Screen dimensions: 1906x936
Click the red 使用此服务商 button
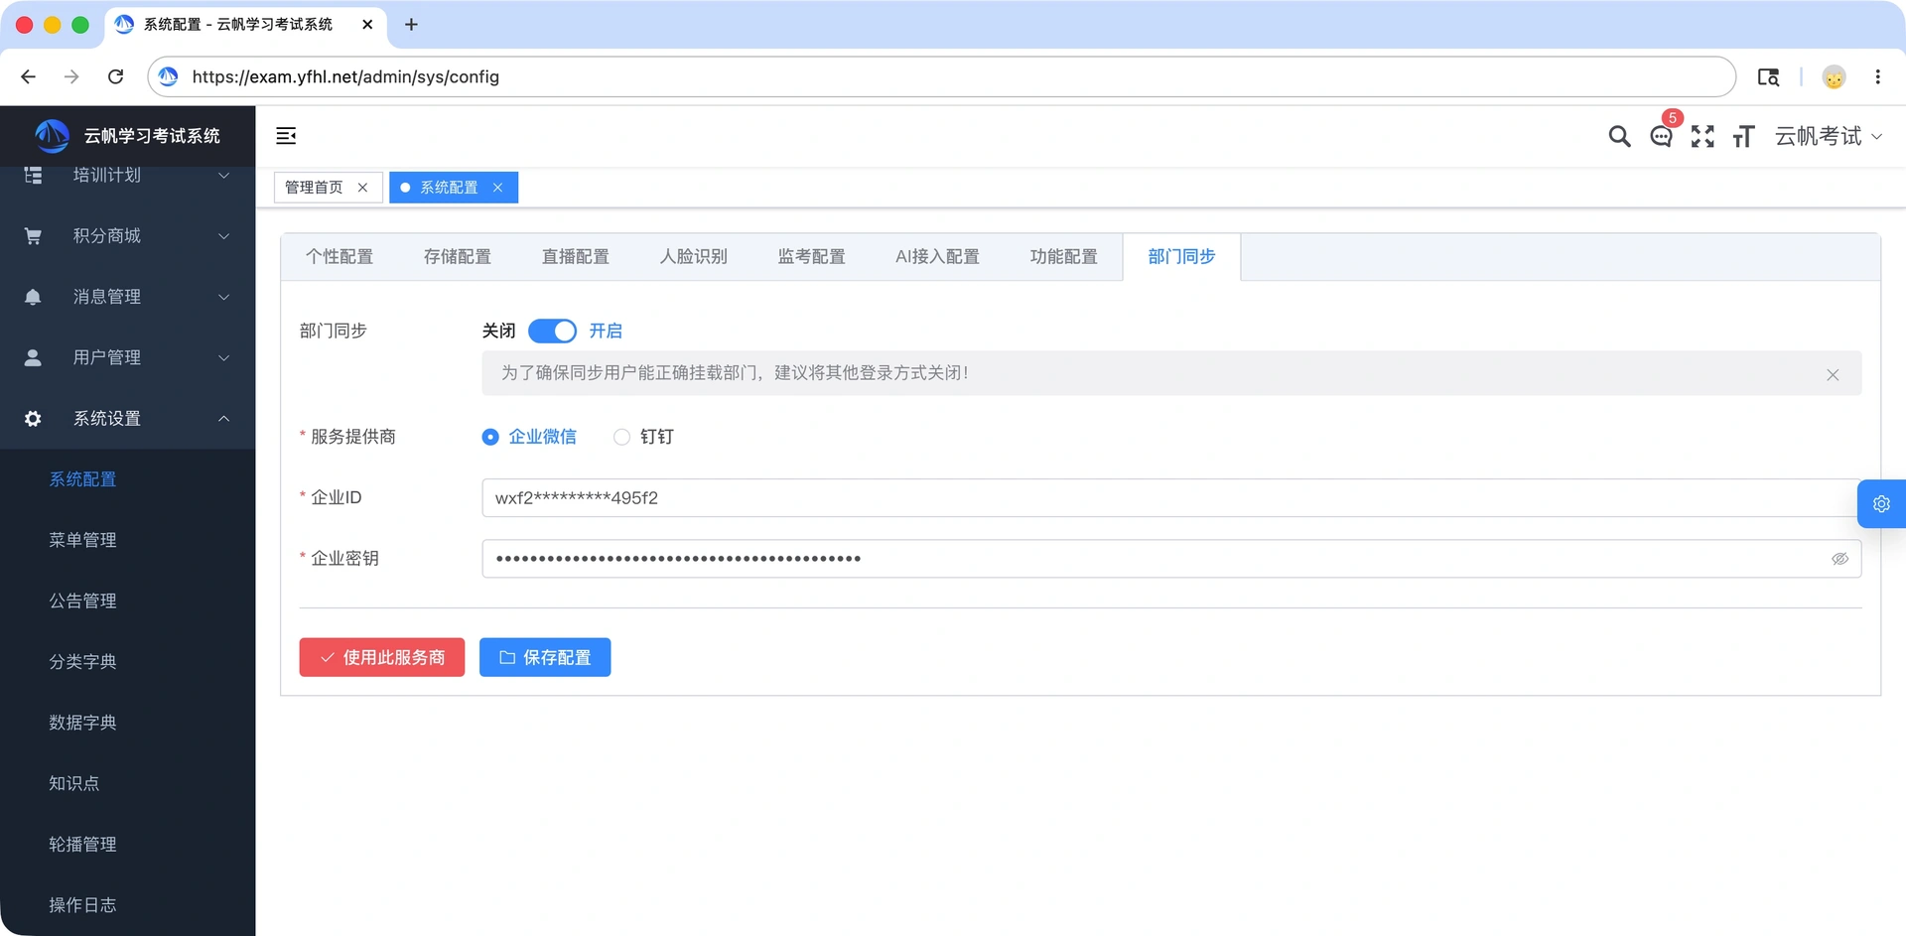point(382,657)
